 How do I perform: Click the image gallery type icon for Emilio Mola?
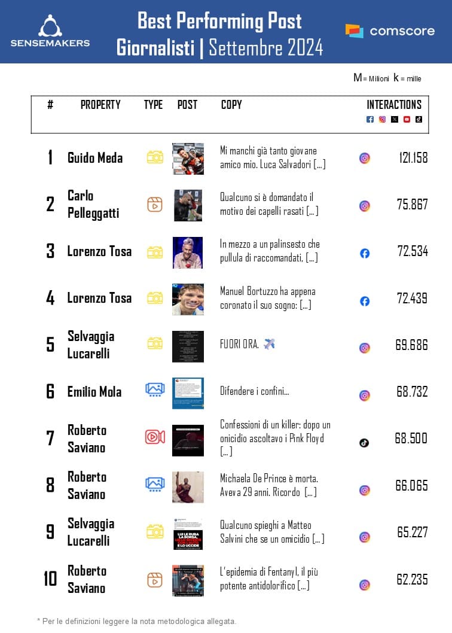coord(155,391)
